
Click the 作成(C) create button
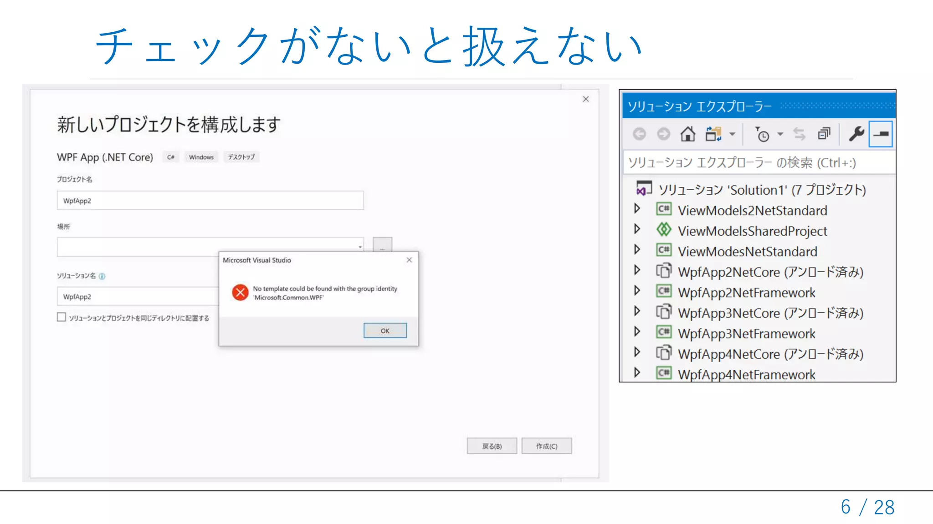coord(547,446)
